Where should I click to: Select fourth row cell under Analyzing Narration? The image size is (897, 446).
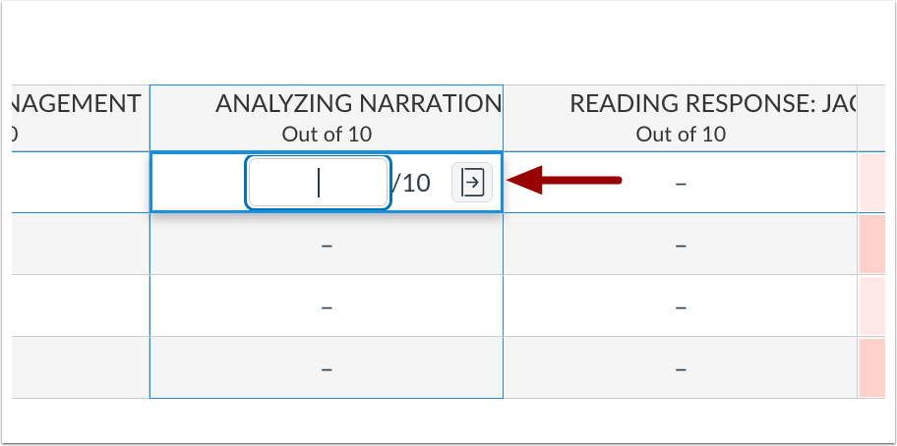point(327,368)
